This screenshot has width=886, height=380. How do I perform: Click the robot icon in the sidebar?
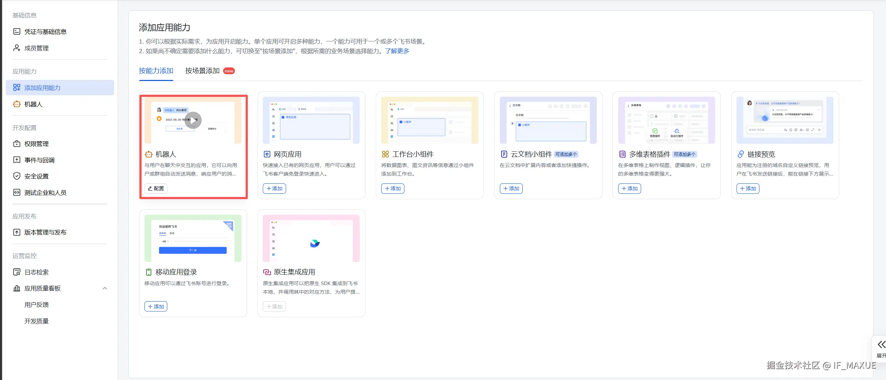click(x=16, y=104)
